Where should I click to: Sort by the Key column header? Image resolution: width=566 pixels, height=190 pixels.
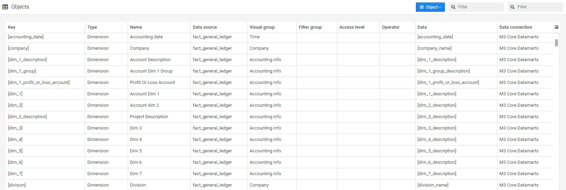coord(12,27)
